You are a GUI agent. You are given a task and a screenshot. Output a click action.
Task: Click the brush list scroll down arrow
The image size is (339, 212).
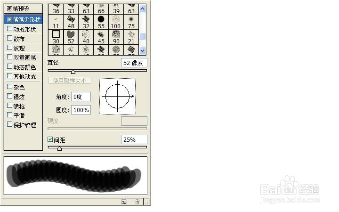pos(143,51)
